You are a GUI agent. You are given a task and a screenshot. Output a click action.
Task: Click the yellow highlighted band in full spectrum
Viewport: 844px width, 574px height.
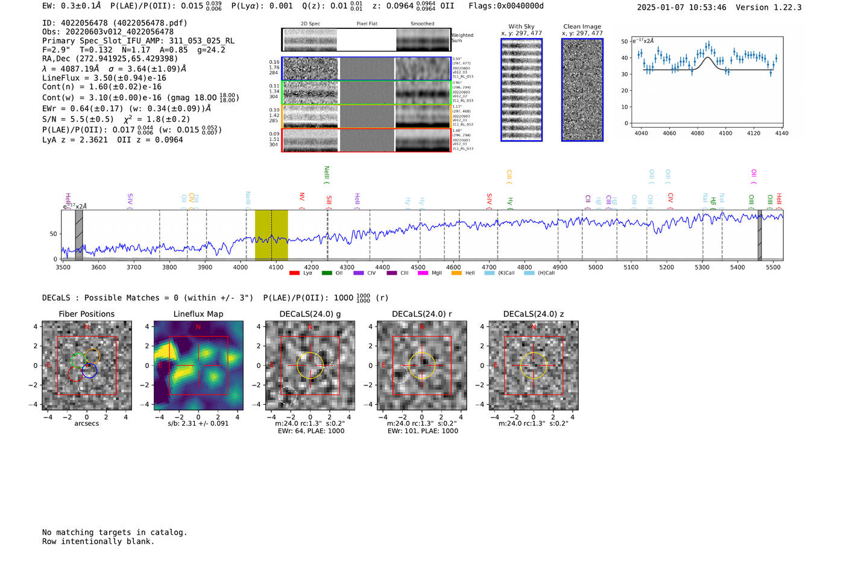point(271,235)
